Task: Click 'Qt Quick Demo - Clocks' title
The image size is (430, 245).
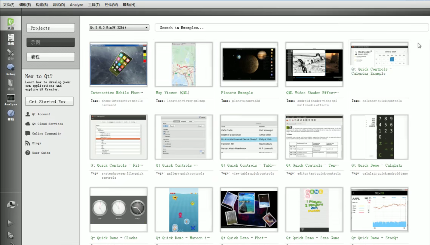Action: click(114, 238)
